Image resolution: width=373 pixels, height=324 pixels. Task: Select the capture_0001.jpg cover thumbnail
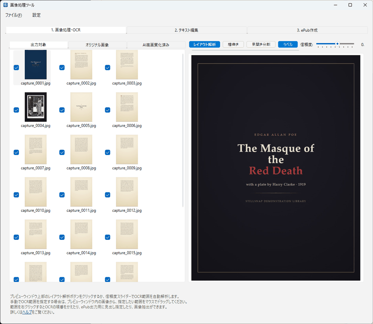(36, 64)
